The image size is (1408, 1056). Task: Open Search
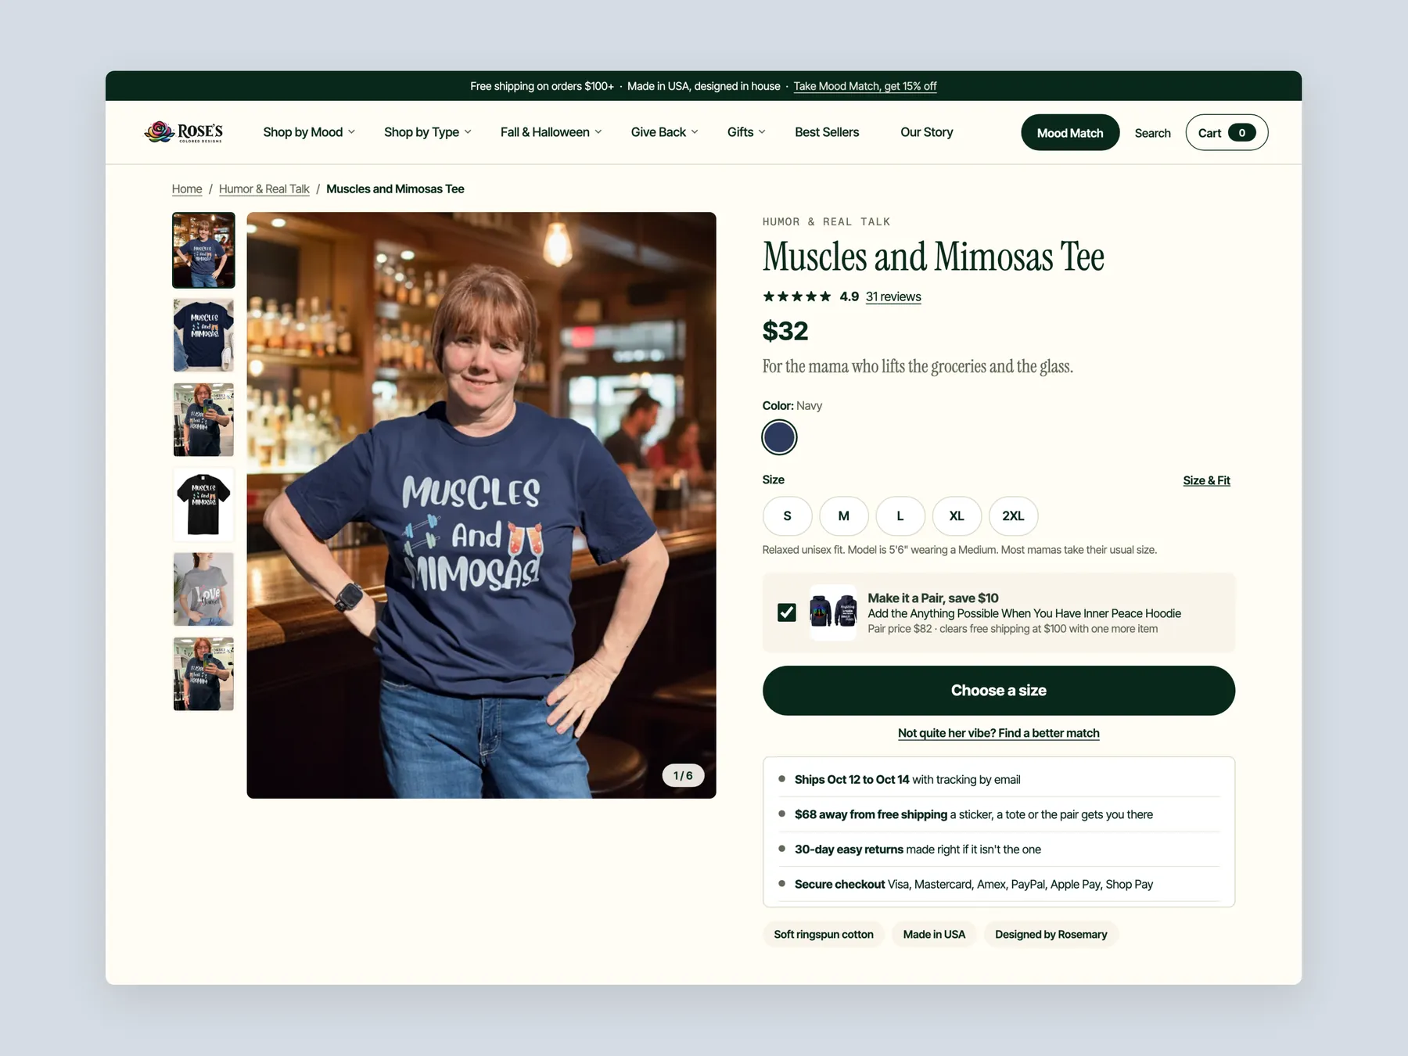[1152, 133]
